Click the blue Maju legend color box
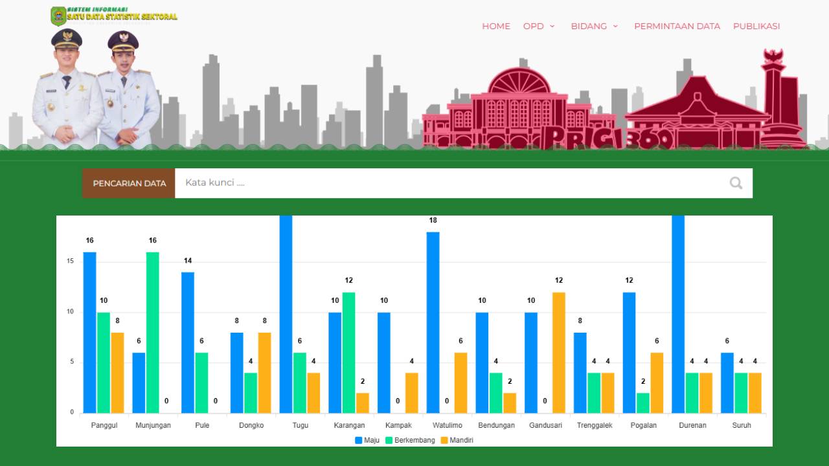The height and width of the screenshot is (466, 829). coord(358,440)
